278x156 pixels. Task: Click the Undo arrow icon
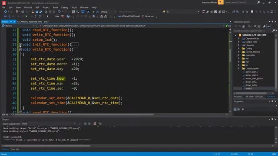click(59, 12)
